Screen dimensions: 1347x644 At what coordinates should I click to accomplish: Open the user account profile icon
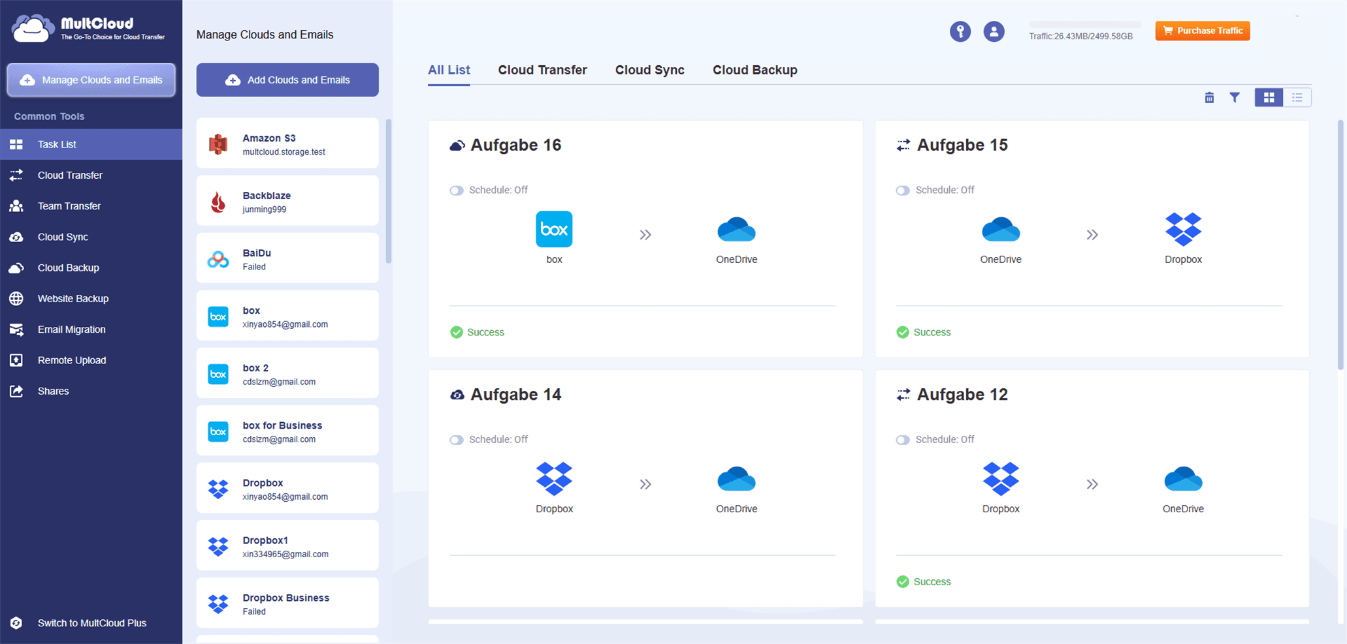(994, 31)
